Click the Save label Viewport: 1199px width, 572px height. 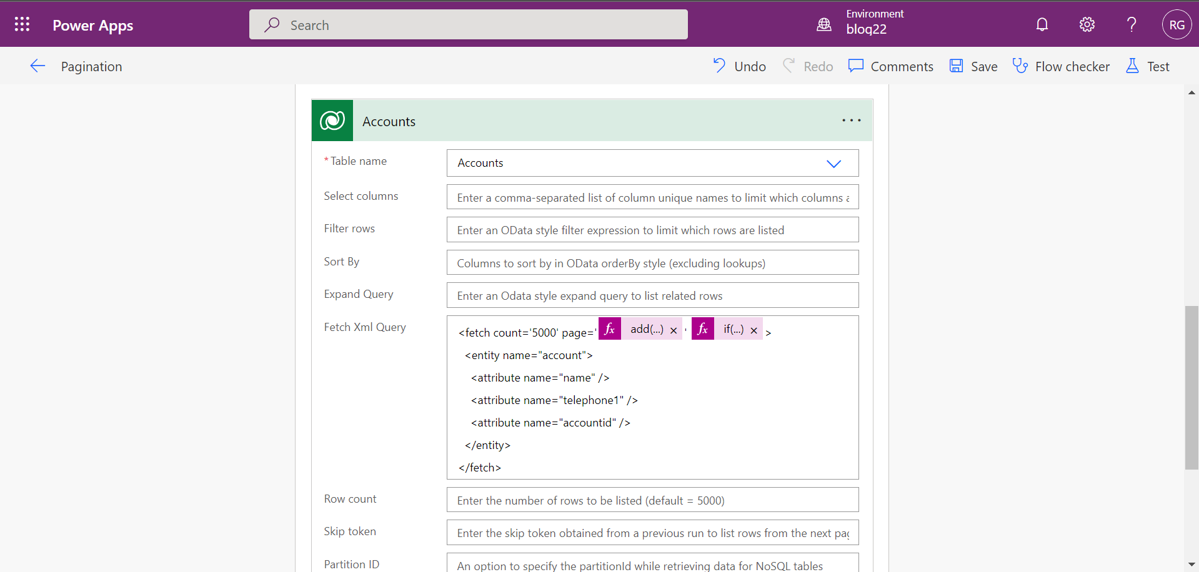click(x=984, y=66)
